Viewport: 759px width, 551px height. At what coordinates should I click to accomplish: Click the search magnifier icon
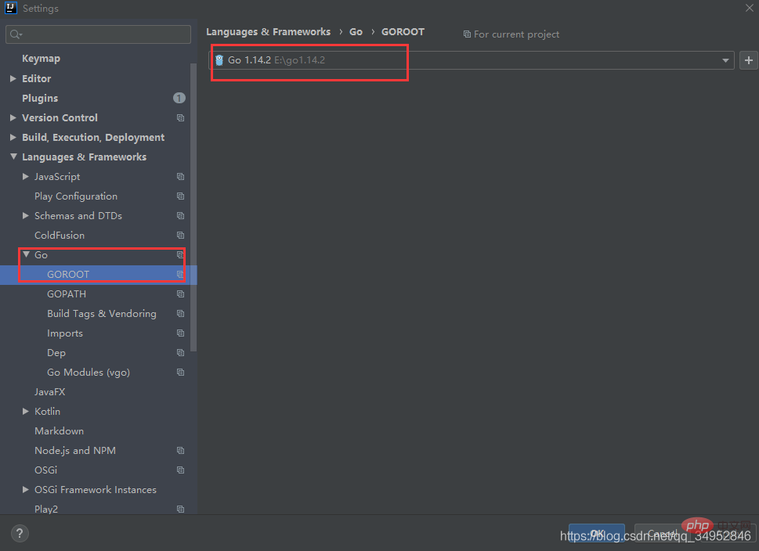click(15, 34)
